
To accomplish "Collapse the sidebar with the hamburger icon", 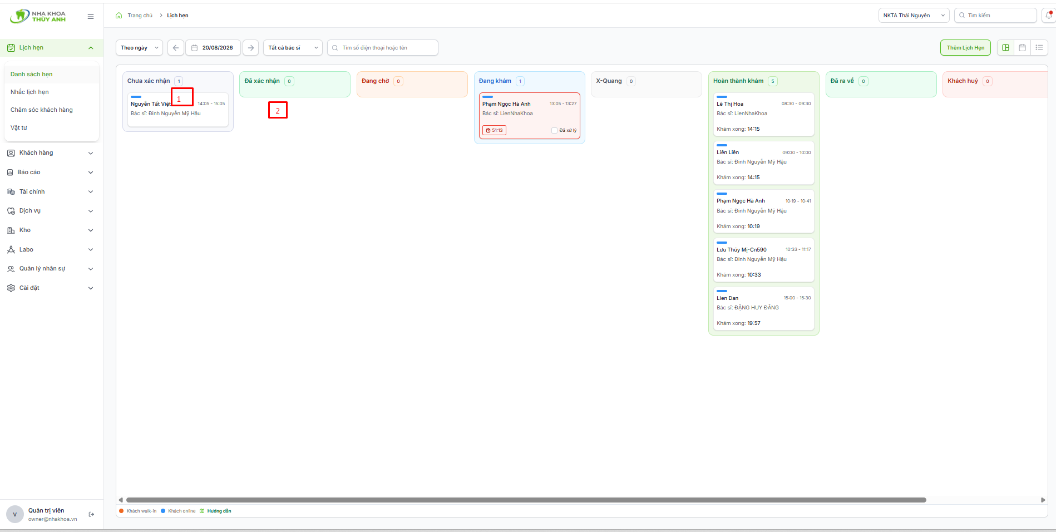I will click(x=91, y=17).
